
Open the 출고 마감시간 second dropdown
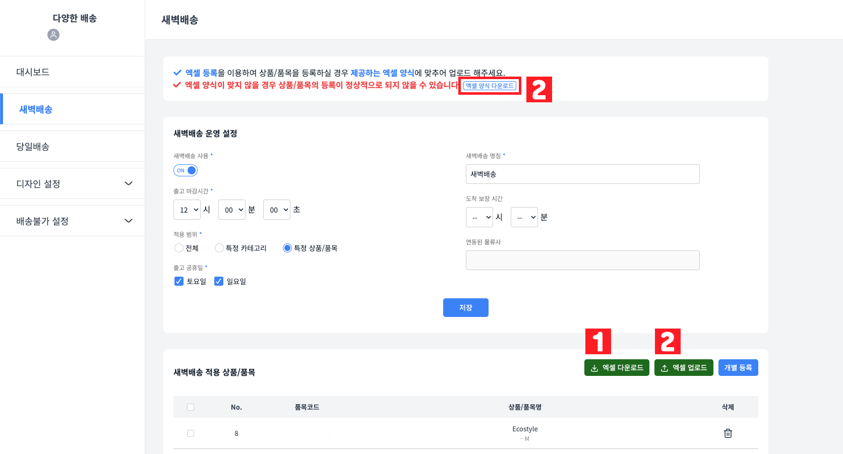277,210
